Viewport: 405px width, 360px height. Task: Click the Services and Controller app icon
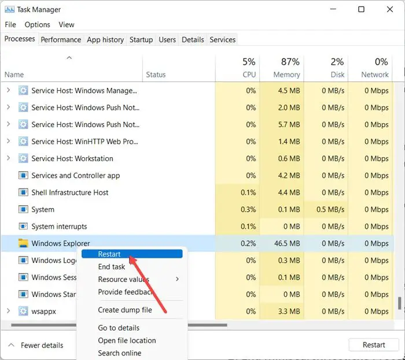click(23, 176)
